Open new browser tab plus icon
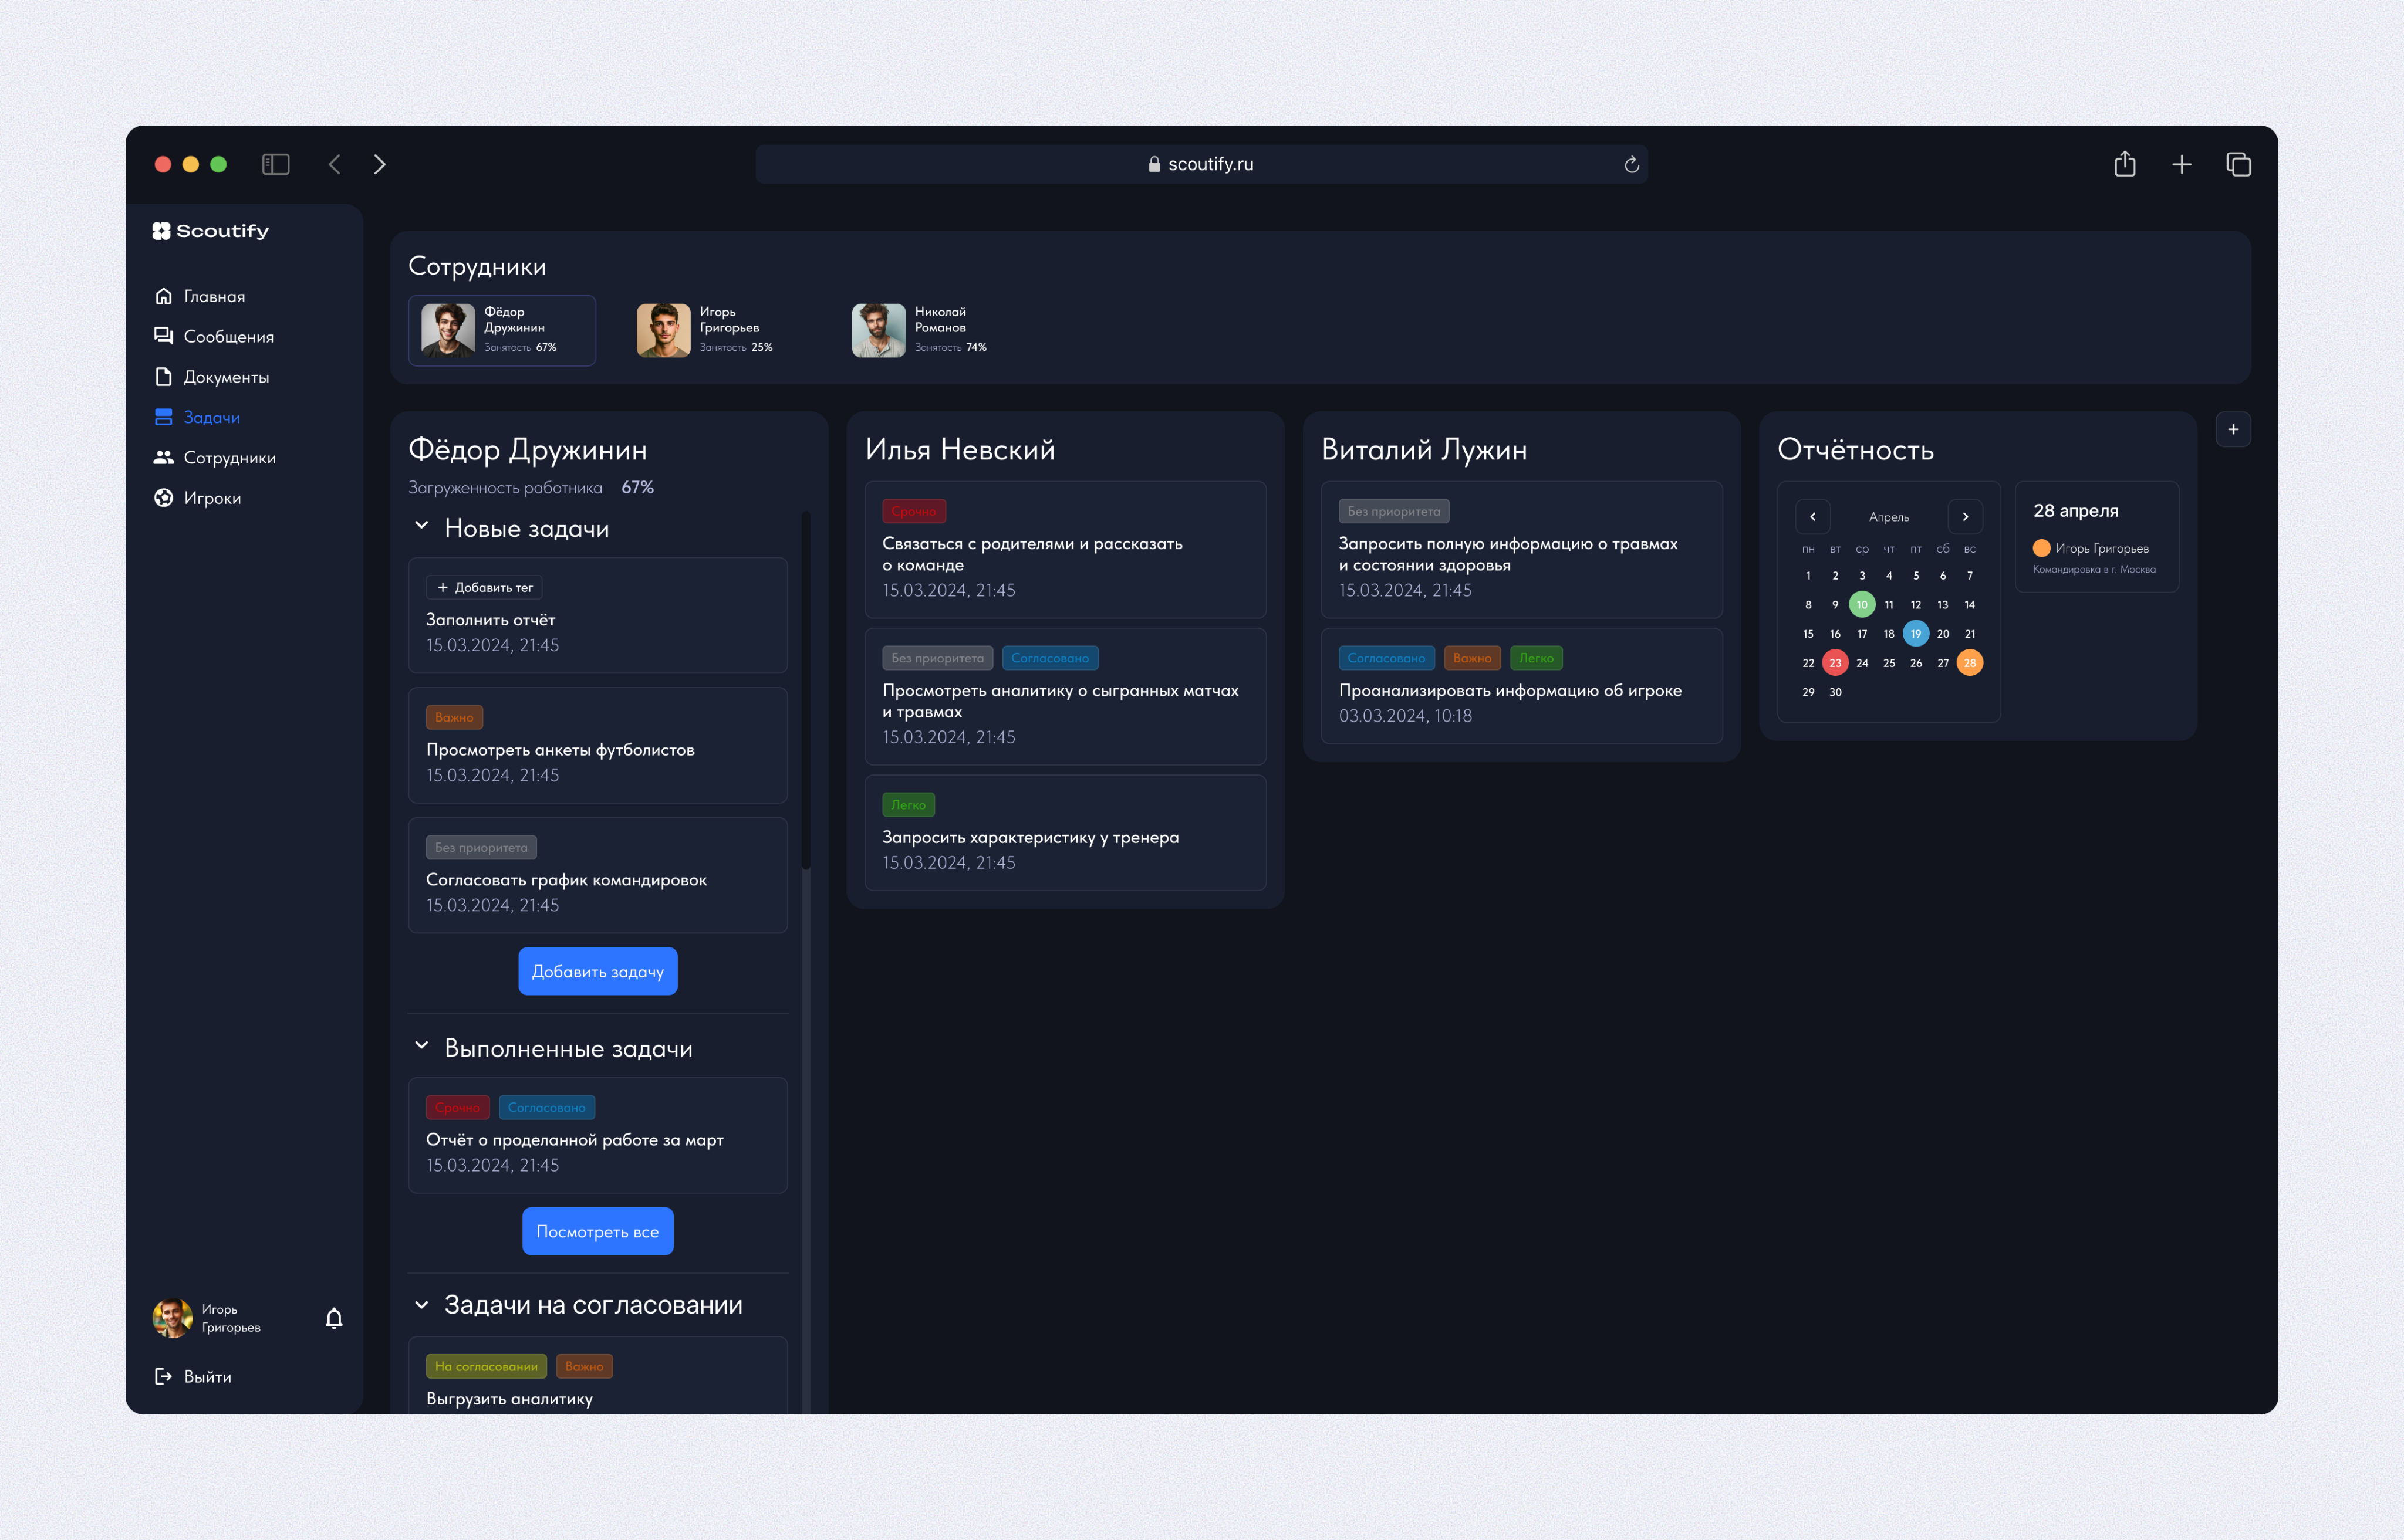 click(x=2182, y=164)
